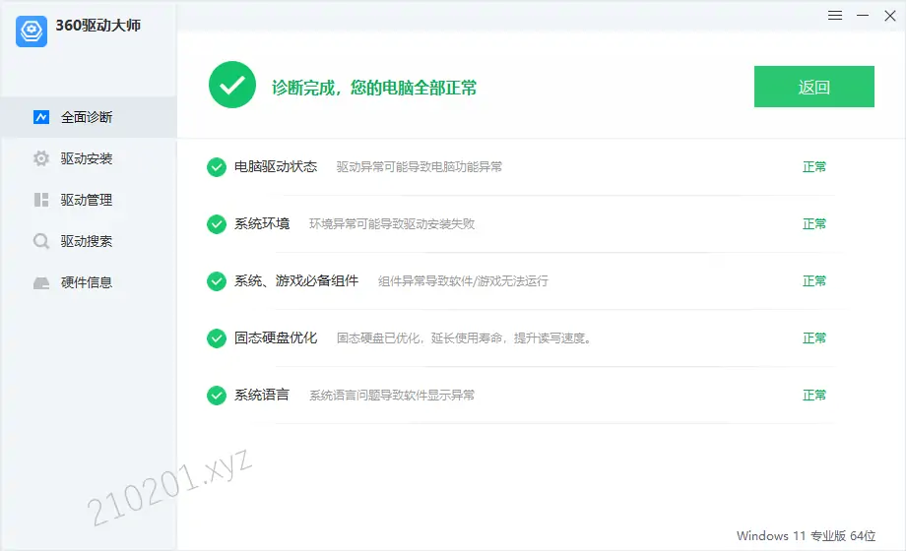
Task: Open the 硬件信息 tab
Action: tap(89, 282)
